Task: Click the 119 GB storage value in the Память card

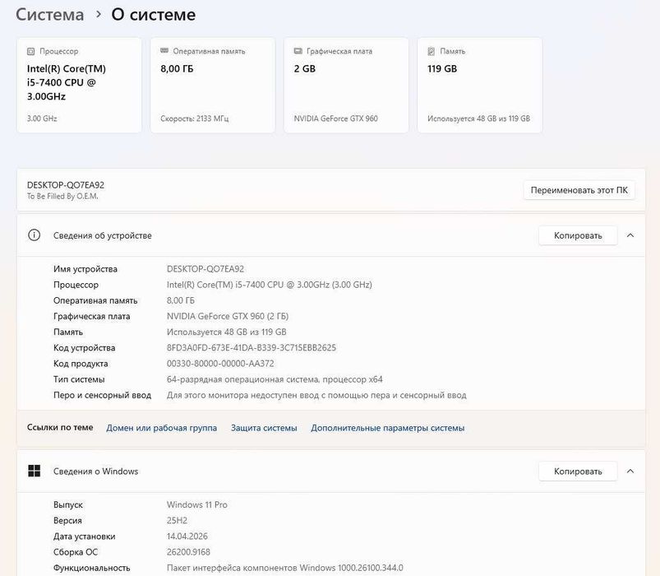Action: pos(442,68)
